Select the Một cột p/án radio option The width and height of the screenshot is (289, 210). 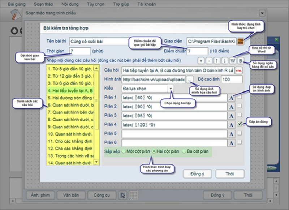(x=124, y=151)
